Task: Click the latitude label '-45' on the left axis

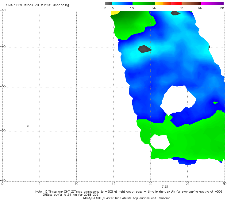Action: pyautogui.click(x=3, y=46)
